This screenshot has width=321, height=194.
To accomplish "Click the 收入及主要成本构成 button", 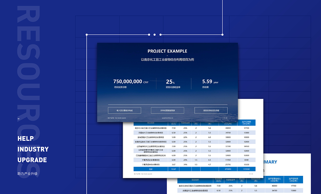I will [x=124, y=110].
